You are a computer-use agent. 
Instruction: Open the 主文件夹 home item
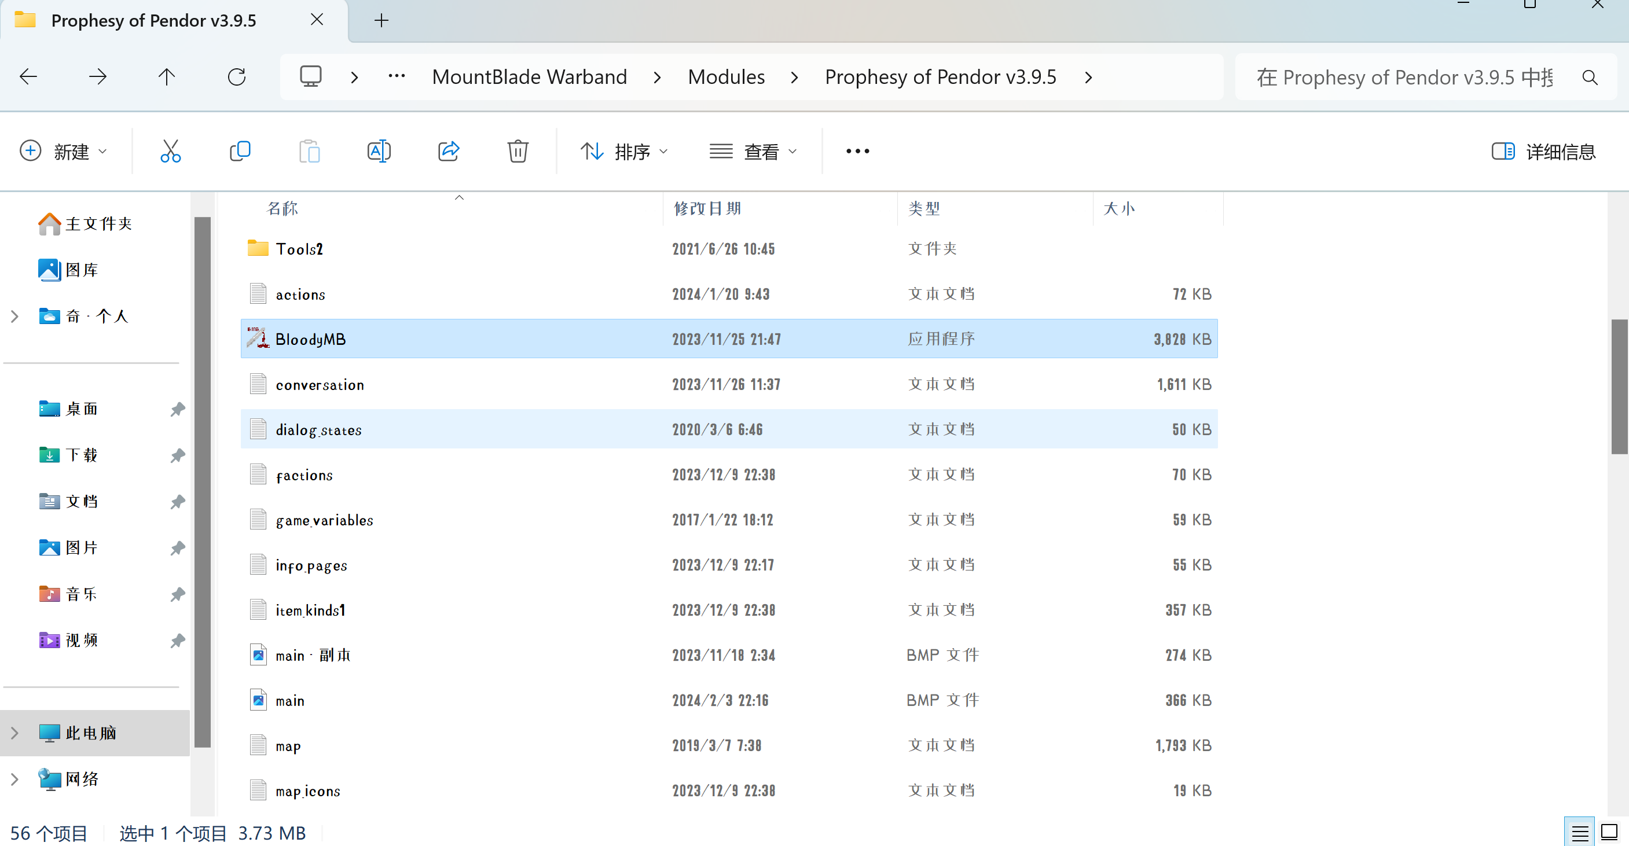(x=85, y=224)
